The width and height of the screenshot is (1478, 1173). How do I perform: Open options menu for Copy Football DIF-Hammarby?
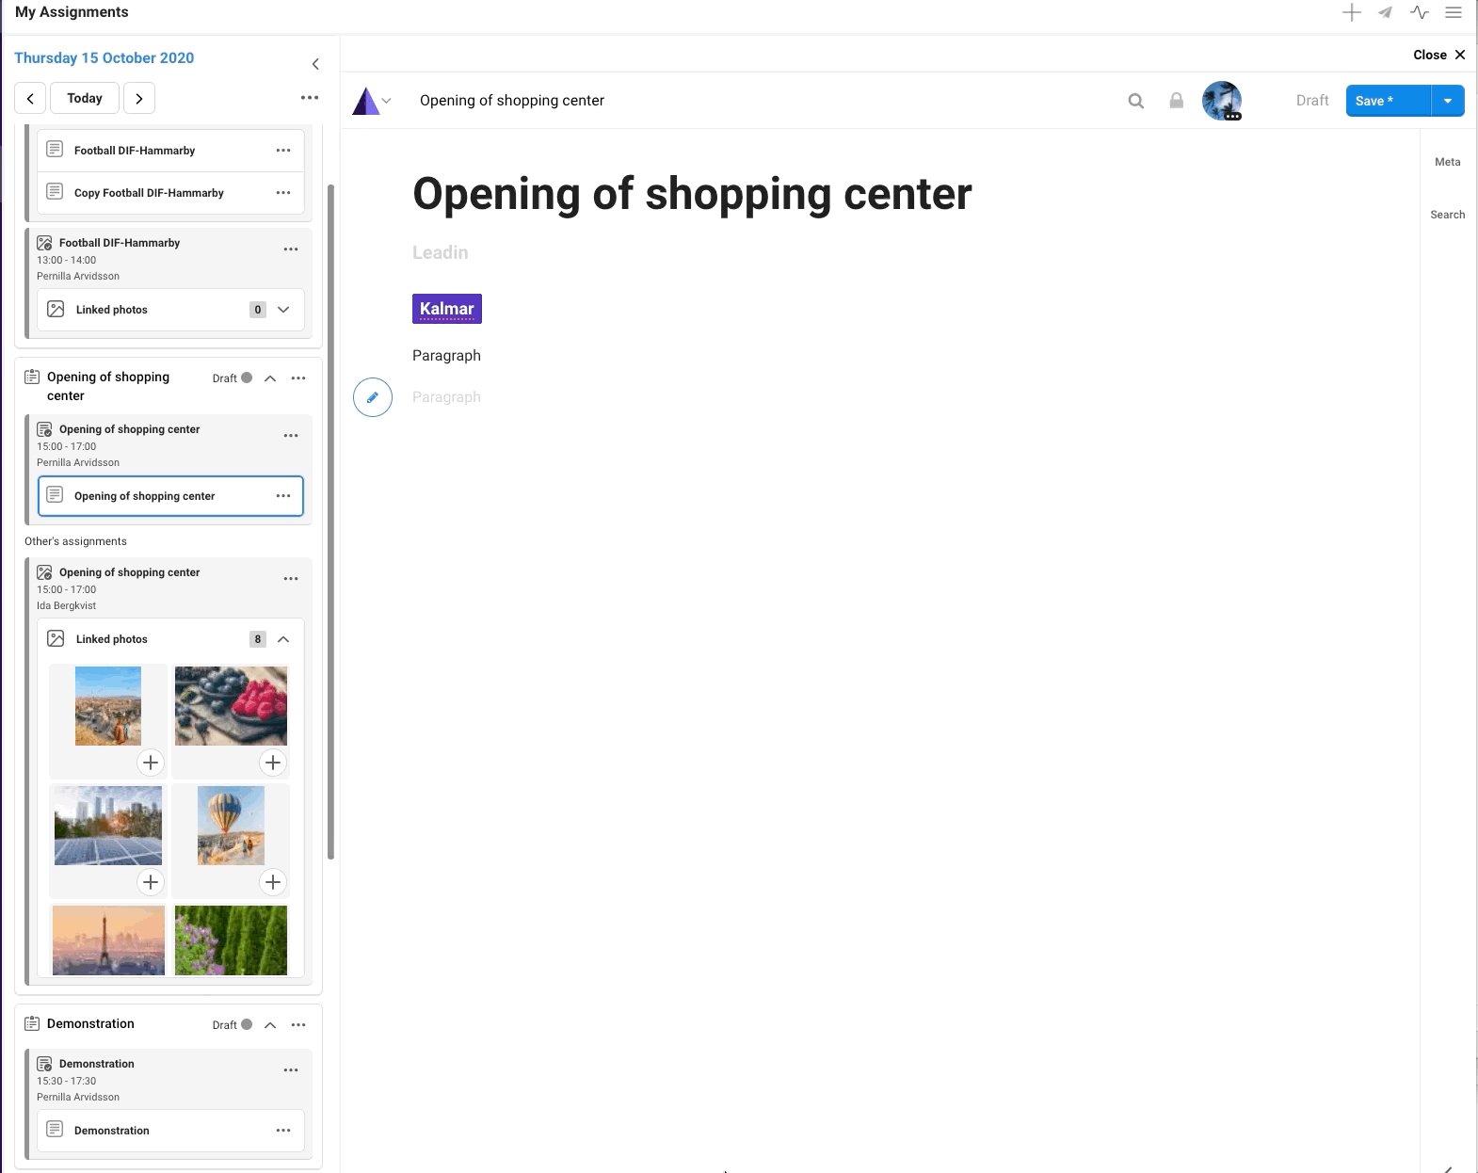[283, 193]
